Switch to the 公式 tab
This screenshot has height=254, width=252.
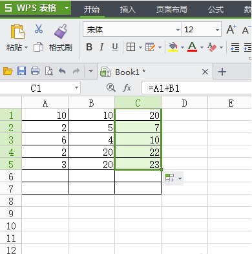[216, 10]
